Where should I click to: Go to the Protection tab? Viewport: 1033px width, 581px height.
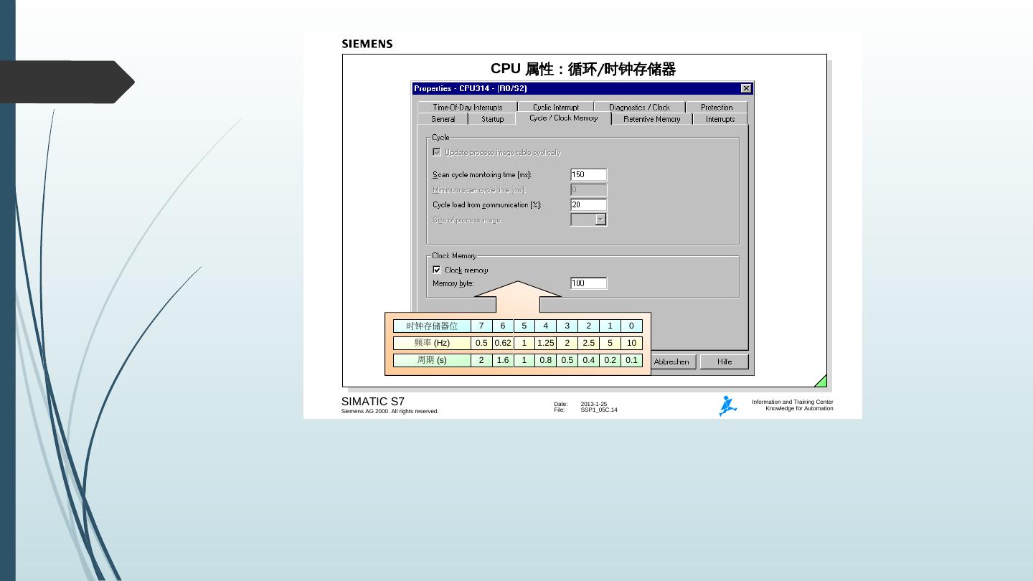[717, 108]
